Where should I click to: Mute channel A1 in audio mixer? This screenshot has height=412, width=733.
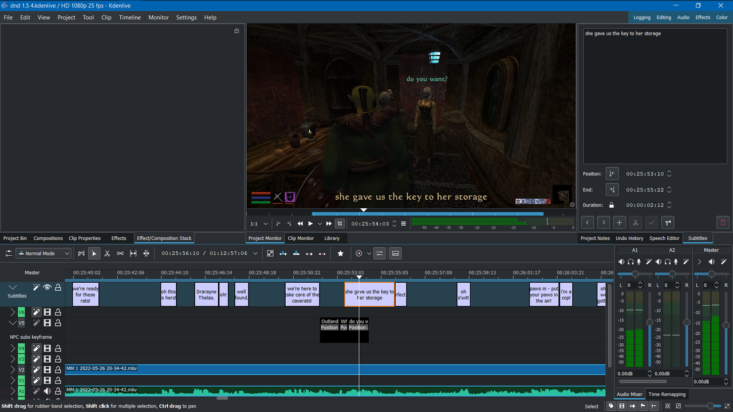point(621,262)
